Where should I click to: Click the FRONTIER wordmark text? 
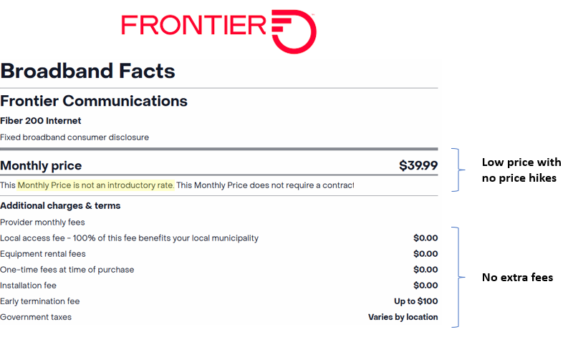[194, 25]
